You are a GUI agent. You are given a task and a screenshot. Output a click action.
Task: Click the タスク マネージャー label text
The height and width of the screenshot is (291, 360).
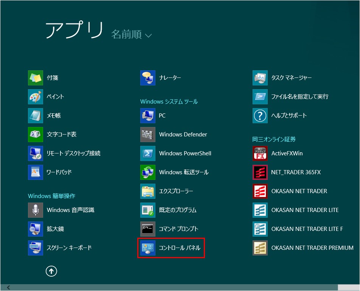click(291, 78)
